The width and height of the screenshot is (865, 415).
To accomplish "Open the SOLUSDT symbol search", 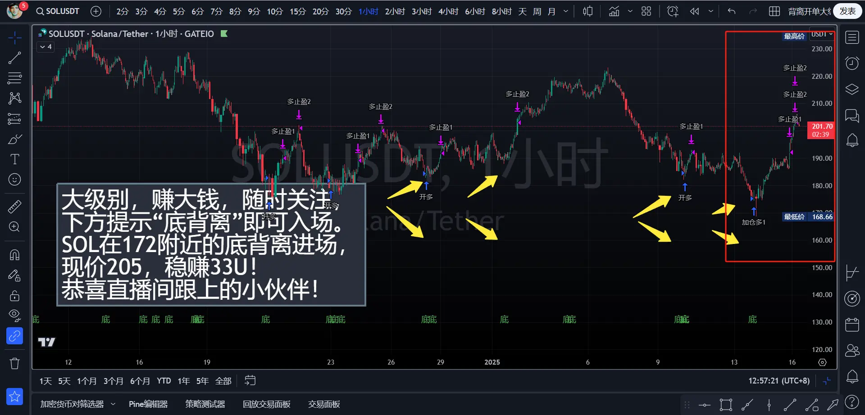I will point(58,11).
